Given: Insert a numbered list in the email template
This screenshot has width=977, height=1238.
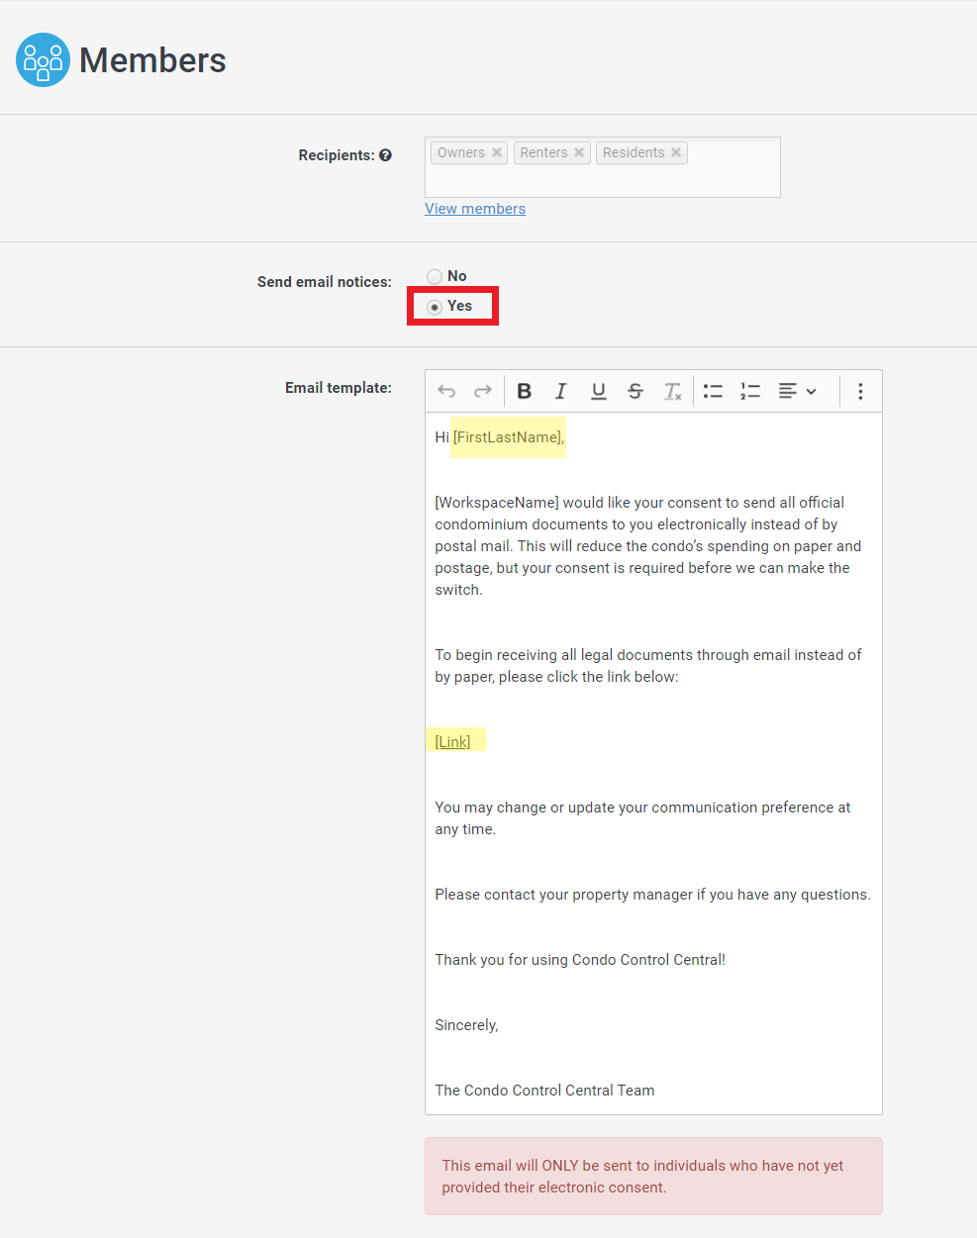Looking at the screenshot, I should coord(749,390).
